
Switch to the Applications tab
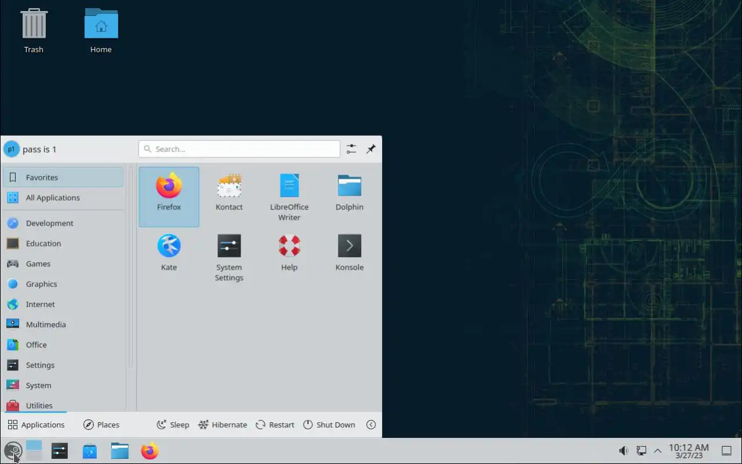point(36,425)
